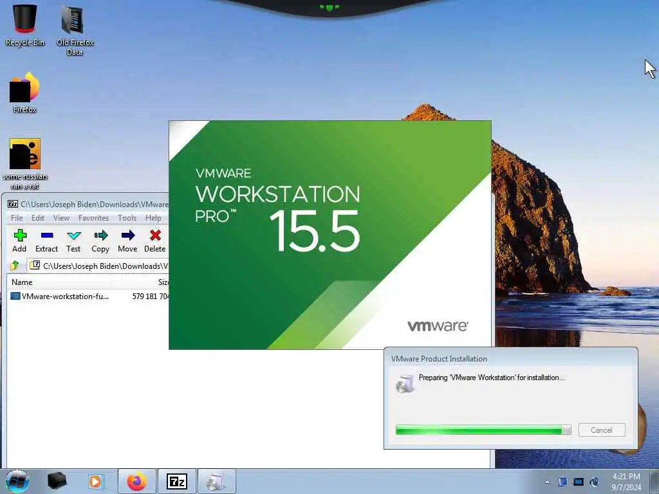Show hidden tray icons arrow

547,482
